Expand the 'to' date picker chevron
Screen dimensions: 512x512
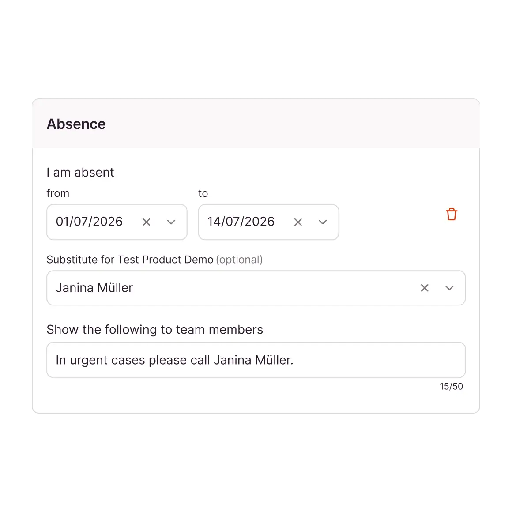click(x=323, y=222)
